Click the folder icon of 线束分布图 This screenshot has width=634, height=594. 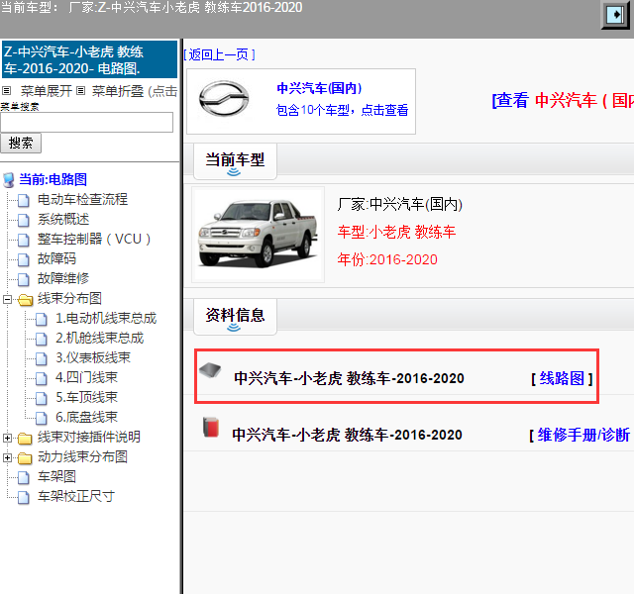[25, 299]
